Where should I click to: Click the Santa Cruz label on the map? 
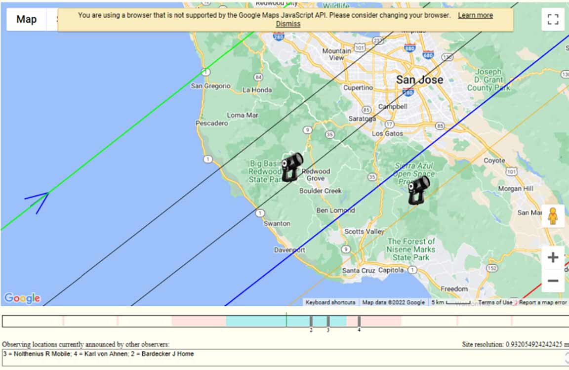tap(359, 271)
